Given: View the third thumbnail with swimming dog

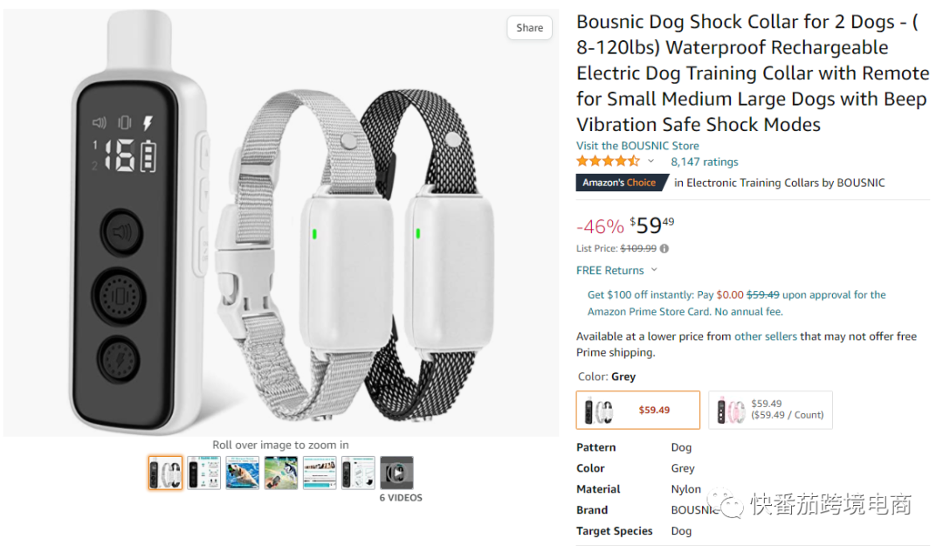Looking at the screenshot, I should (243, 473).
